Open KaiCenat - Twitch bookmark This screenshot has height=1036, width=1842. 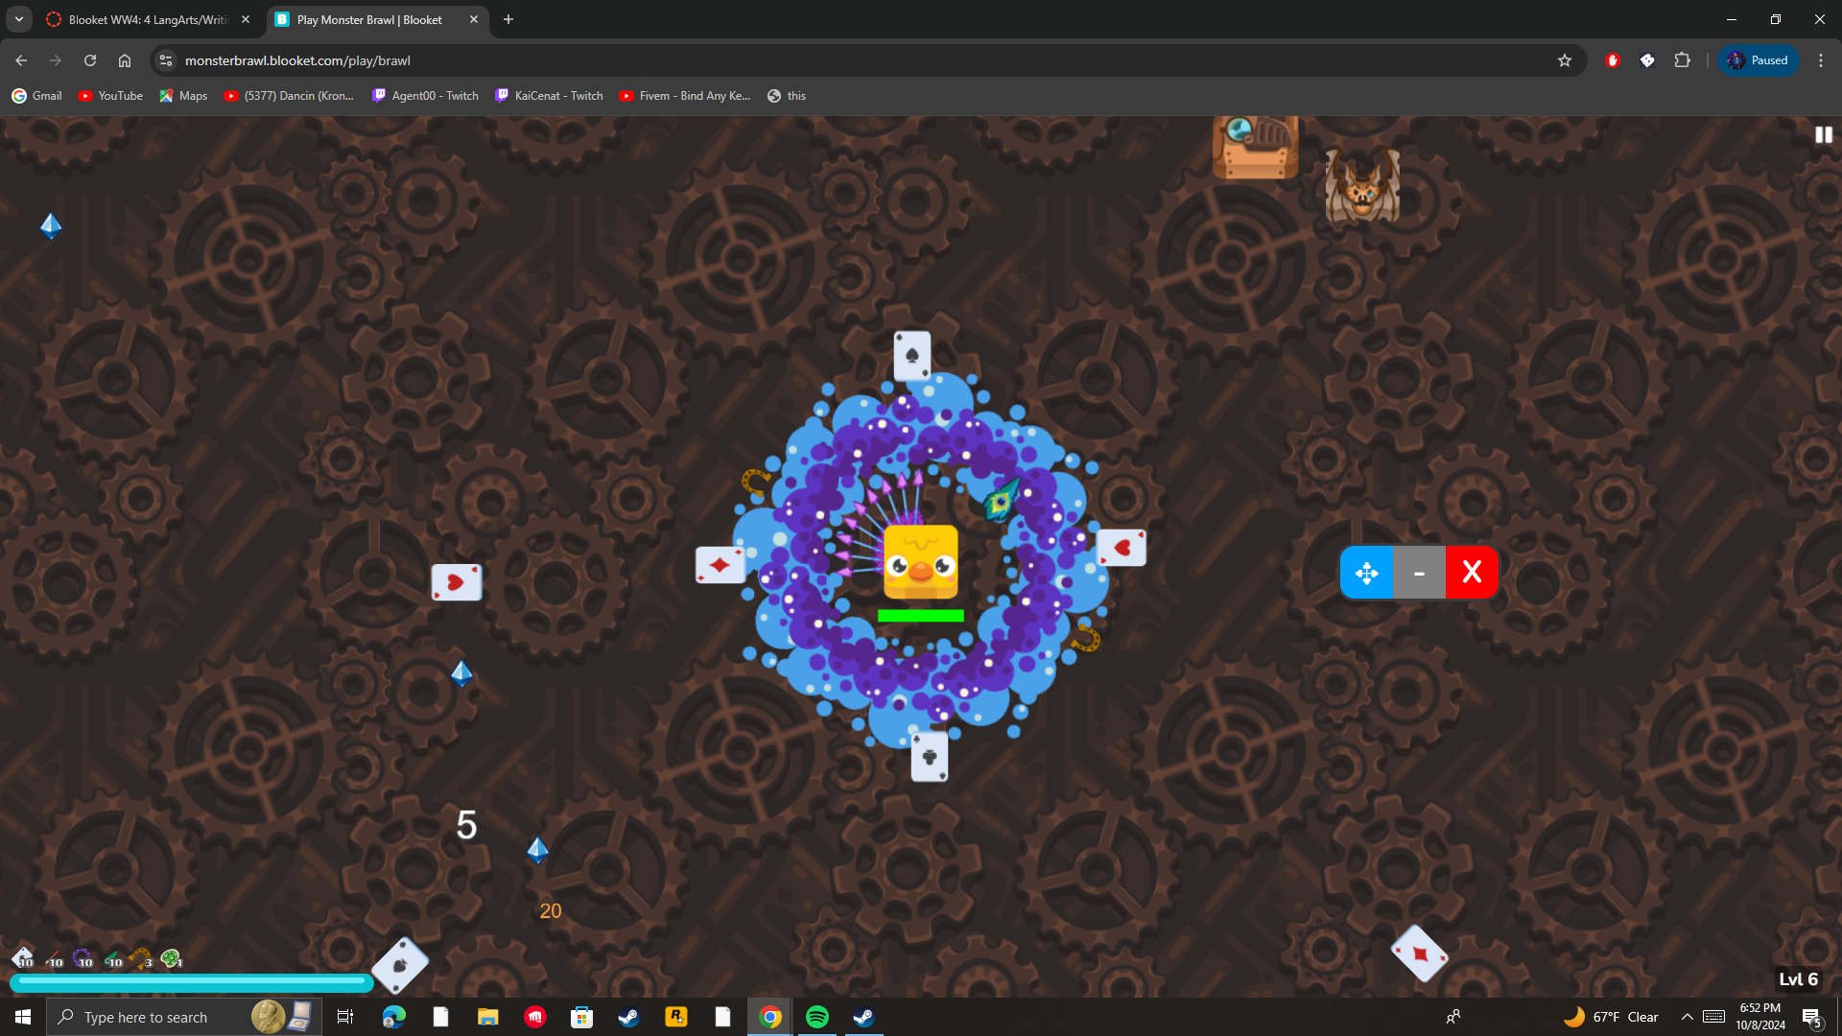[x=549, y=96]
